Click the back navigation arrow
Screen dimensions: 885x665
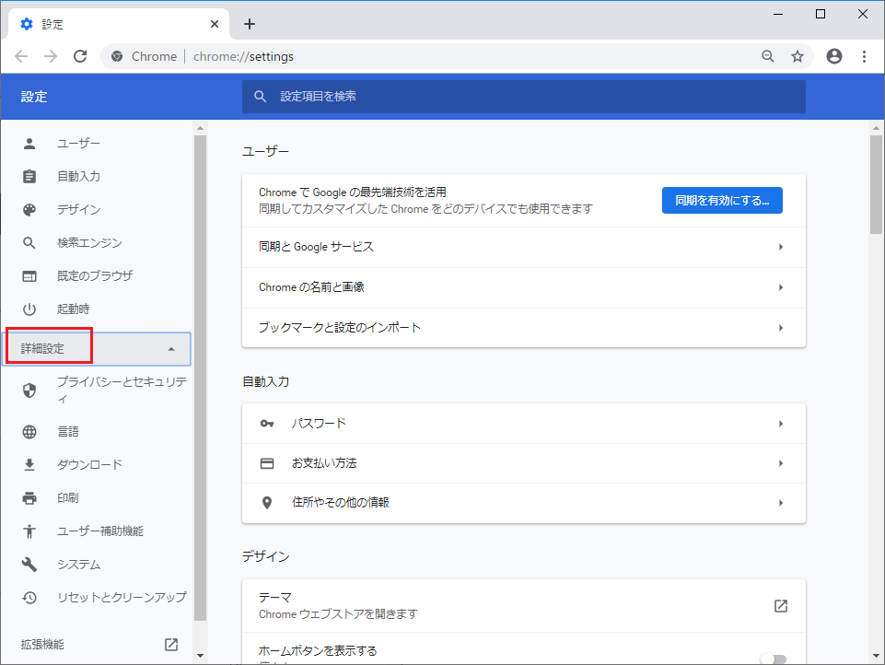21,56
